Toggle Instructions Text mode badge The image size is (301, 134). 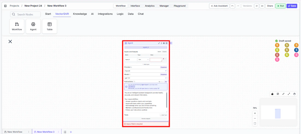coord(166,81)
